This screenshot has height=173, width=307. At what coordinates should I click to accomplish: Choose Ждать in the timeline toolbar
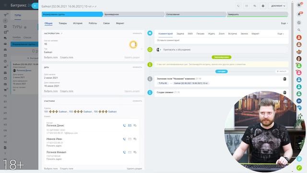[x=211, y=34]
